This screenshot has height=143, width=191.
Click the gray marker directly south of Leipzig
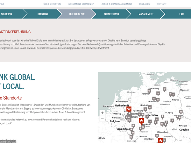click(162, 117)
